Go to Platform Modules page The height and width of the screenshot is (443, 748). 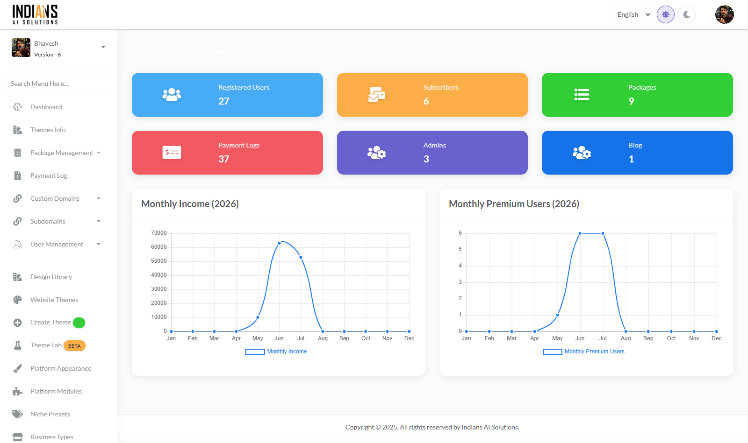(x=58, y=391)
